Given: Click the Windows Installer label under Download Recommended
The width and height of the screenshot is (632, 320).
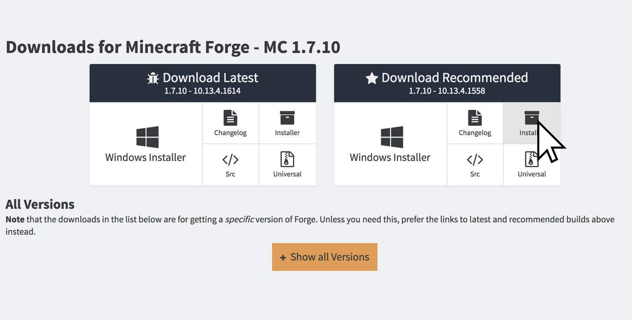Looking at the screenshot, I should [x=390, y=157].
